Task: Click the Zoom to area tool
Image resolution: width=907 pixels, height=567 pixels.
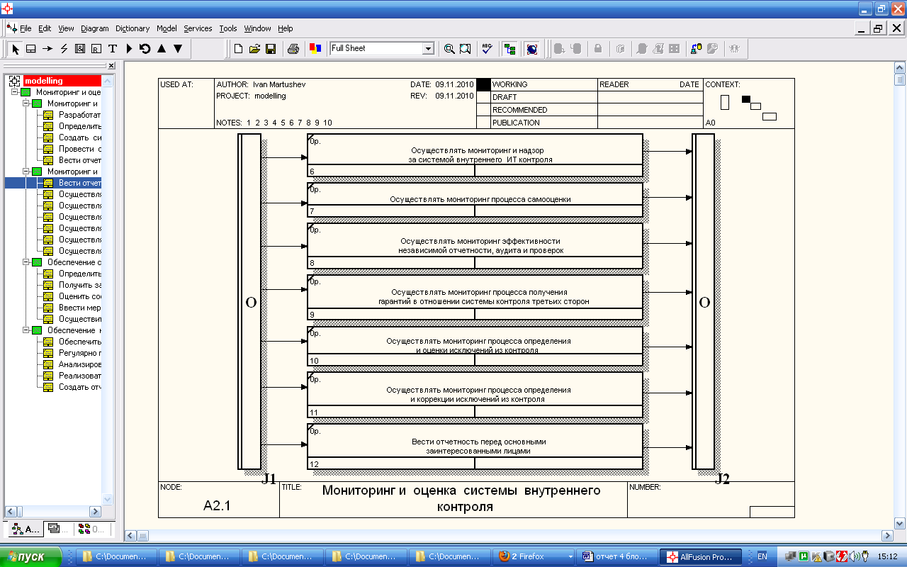Action: [465, 49]
